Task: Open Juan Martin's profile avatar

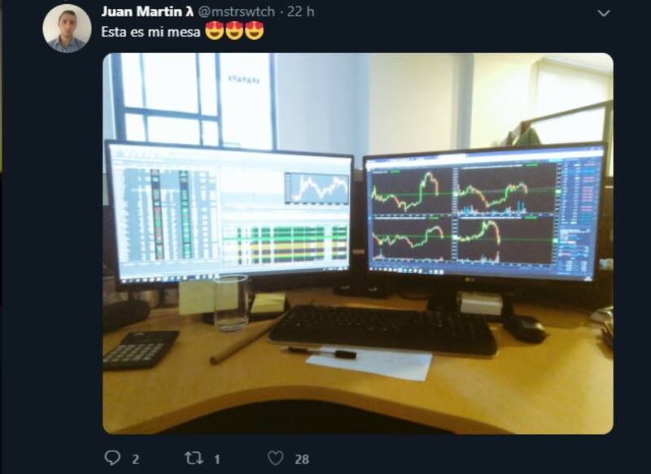Action: (x=67, y=28)
